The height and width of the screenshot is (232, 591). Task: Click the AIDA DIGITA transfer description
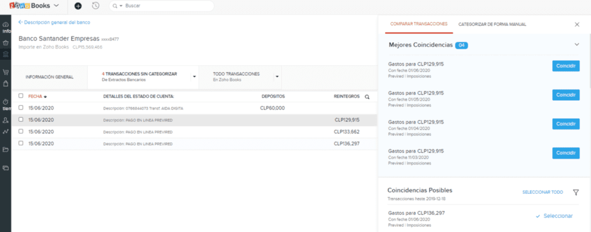coord(143,108)
